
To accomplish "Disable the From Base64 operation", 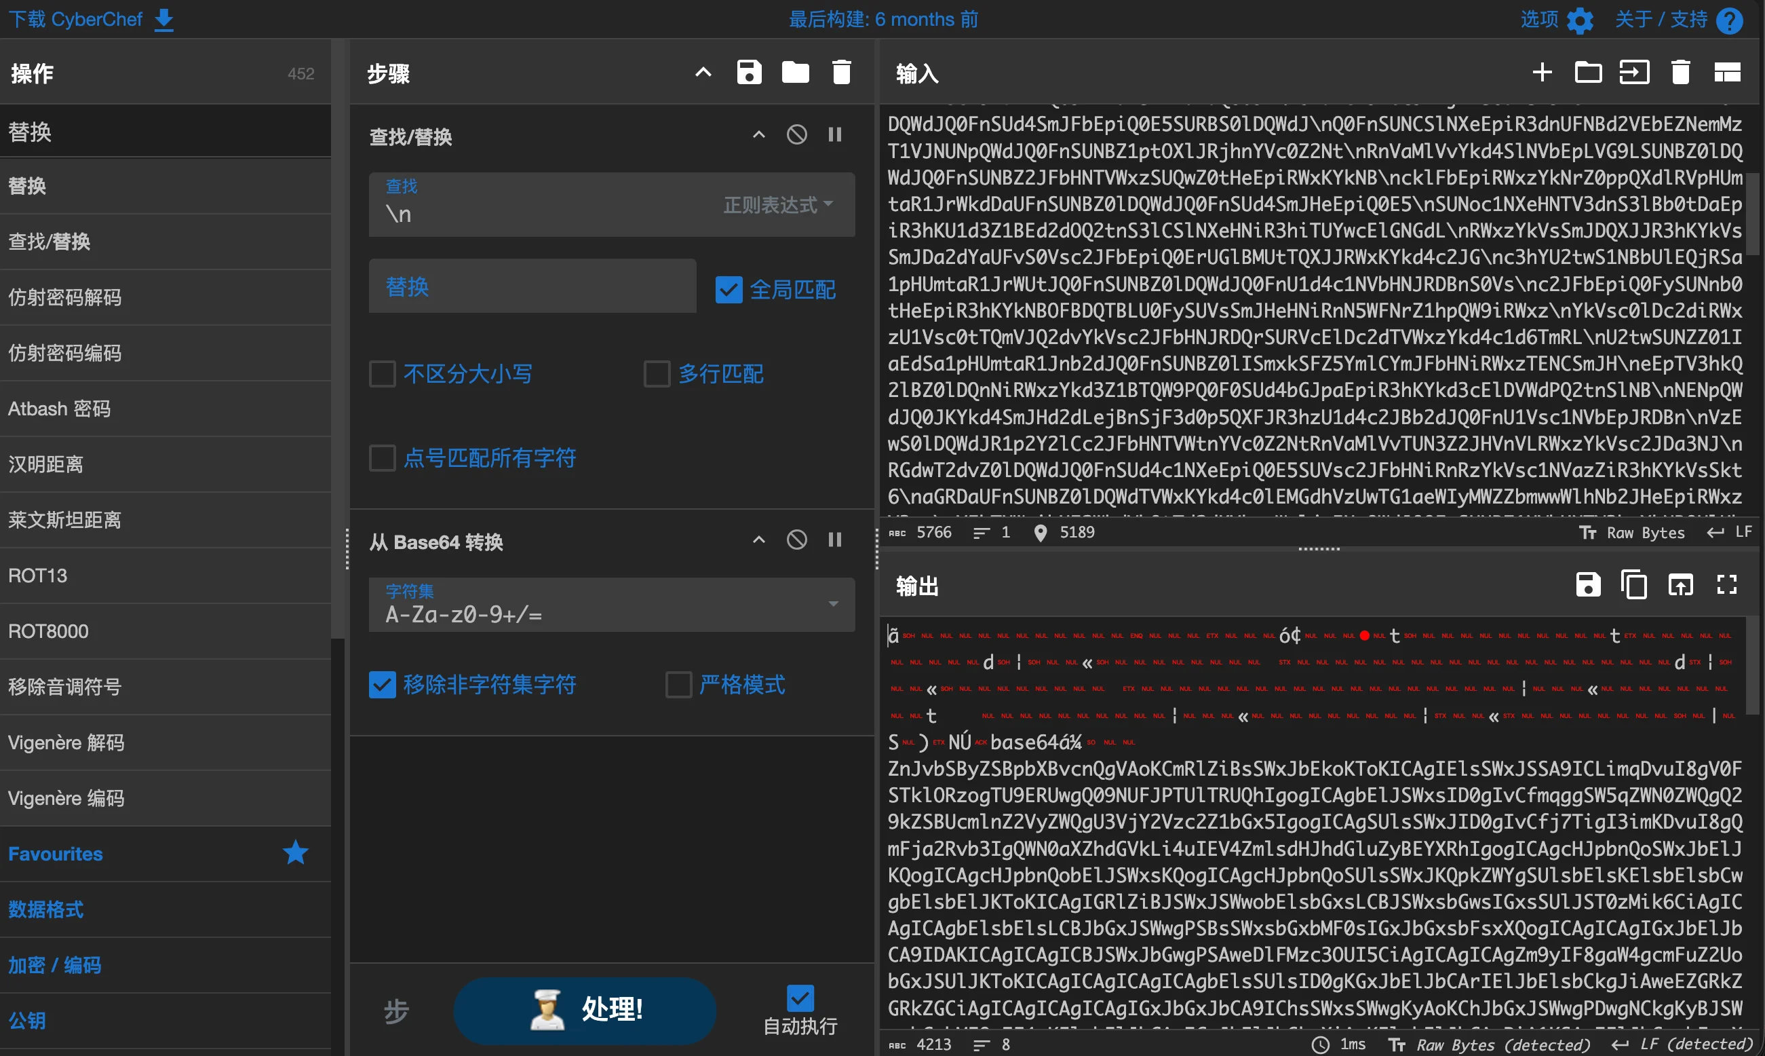I will click(x=796, y=540).
